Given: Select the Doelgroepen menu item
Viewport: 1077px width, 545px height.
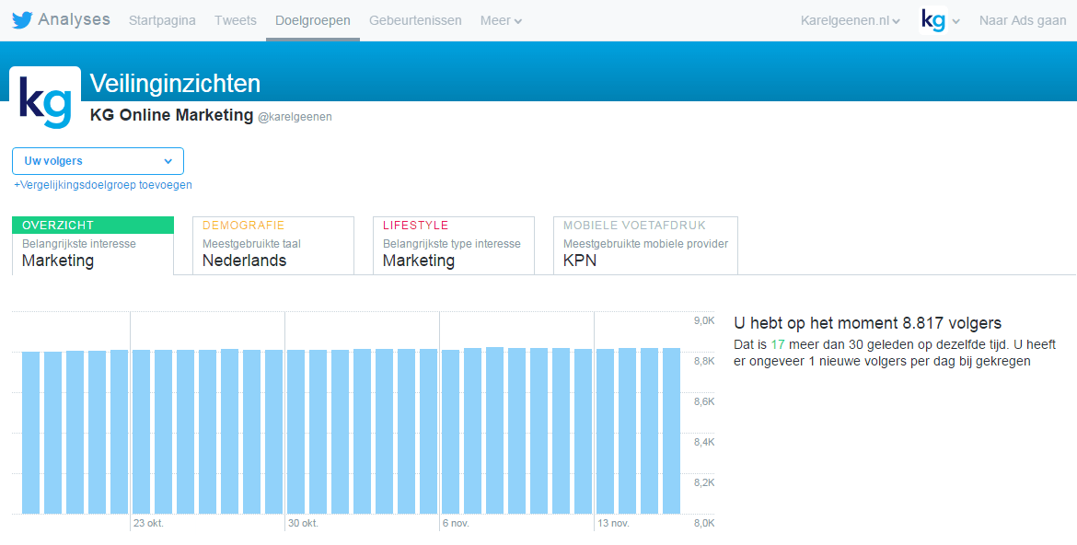Looking at the screenshot, I should coord(313,19).
